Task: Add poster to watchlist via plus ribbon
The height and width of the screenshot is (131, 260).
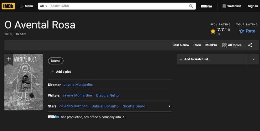Action: click(9, 59)
